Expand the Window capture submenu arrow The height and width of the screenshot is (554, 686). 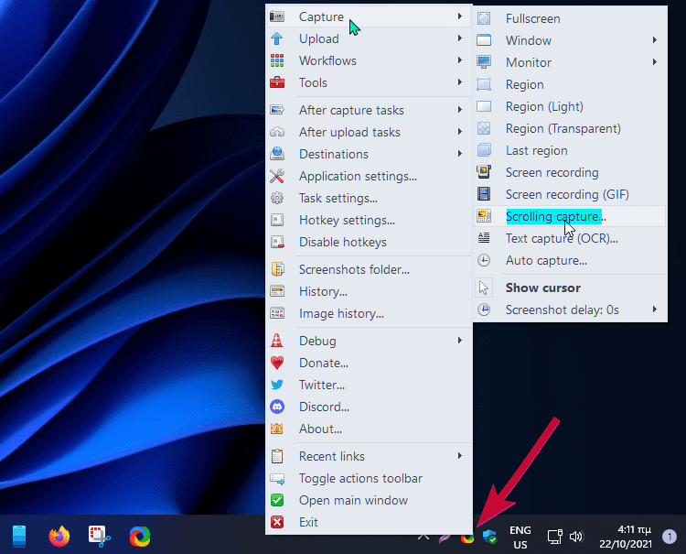pos(655,40)
